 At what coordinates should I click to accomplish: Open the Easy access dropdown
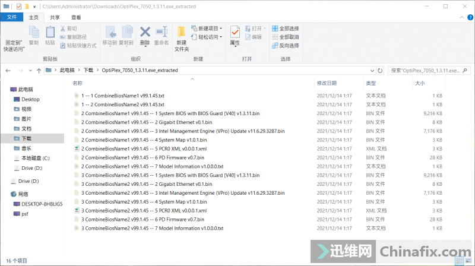pyautogui.click(x=221, y=37)
